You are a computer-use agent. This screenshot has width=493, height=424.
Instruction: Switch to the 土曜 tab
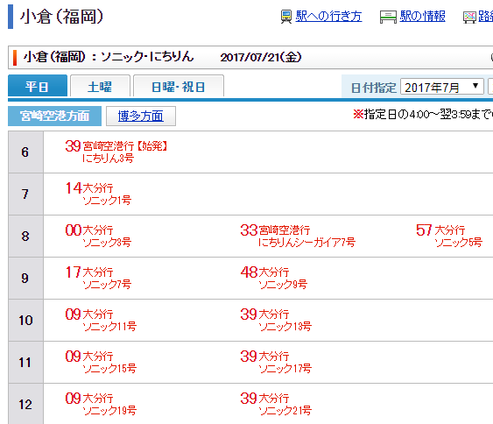click(x=100, y=86)
